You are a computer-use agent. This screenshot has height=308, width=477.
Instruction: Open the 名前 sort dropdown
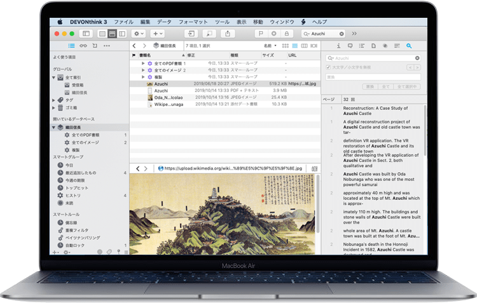pos(270,46)
